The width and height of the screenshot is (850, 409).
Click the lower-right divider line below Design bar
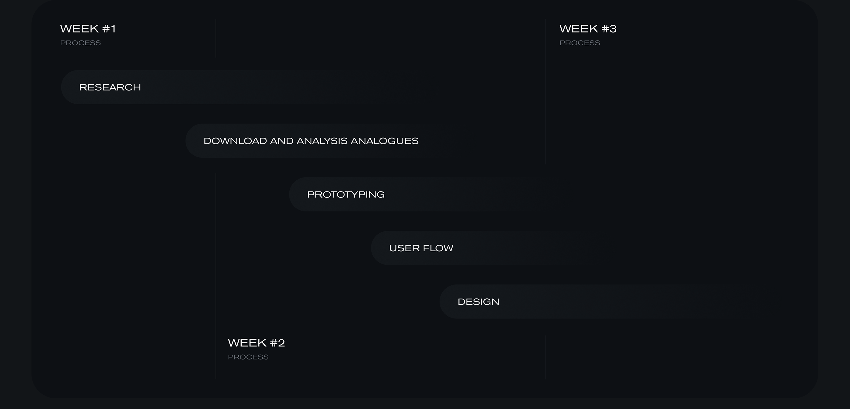pyautogui.click(x=545, y=357)
